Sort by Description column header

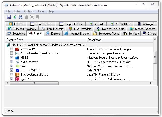click(x=119, y=40)
